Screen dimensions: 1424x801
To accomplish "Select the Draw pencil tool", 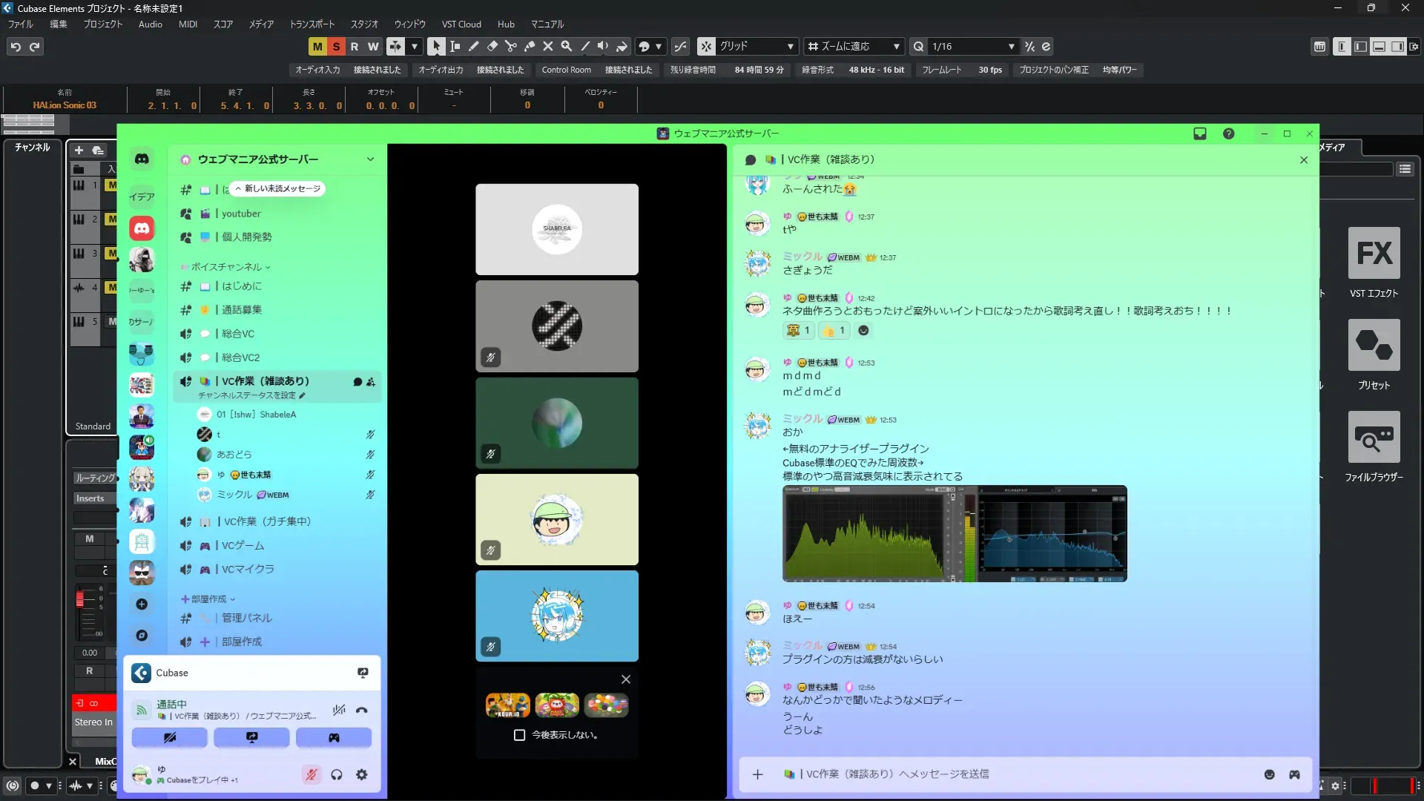I will pyautogui.click(x=474, y=46).
